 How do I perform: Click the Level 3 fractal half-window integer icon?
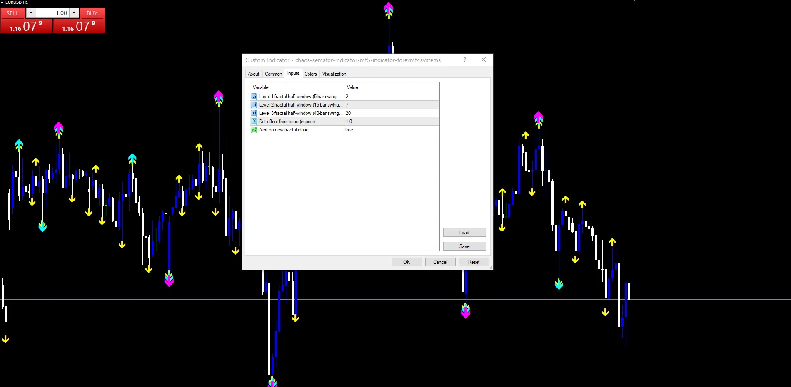coord(254,113)
